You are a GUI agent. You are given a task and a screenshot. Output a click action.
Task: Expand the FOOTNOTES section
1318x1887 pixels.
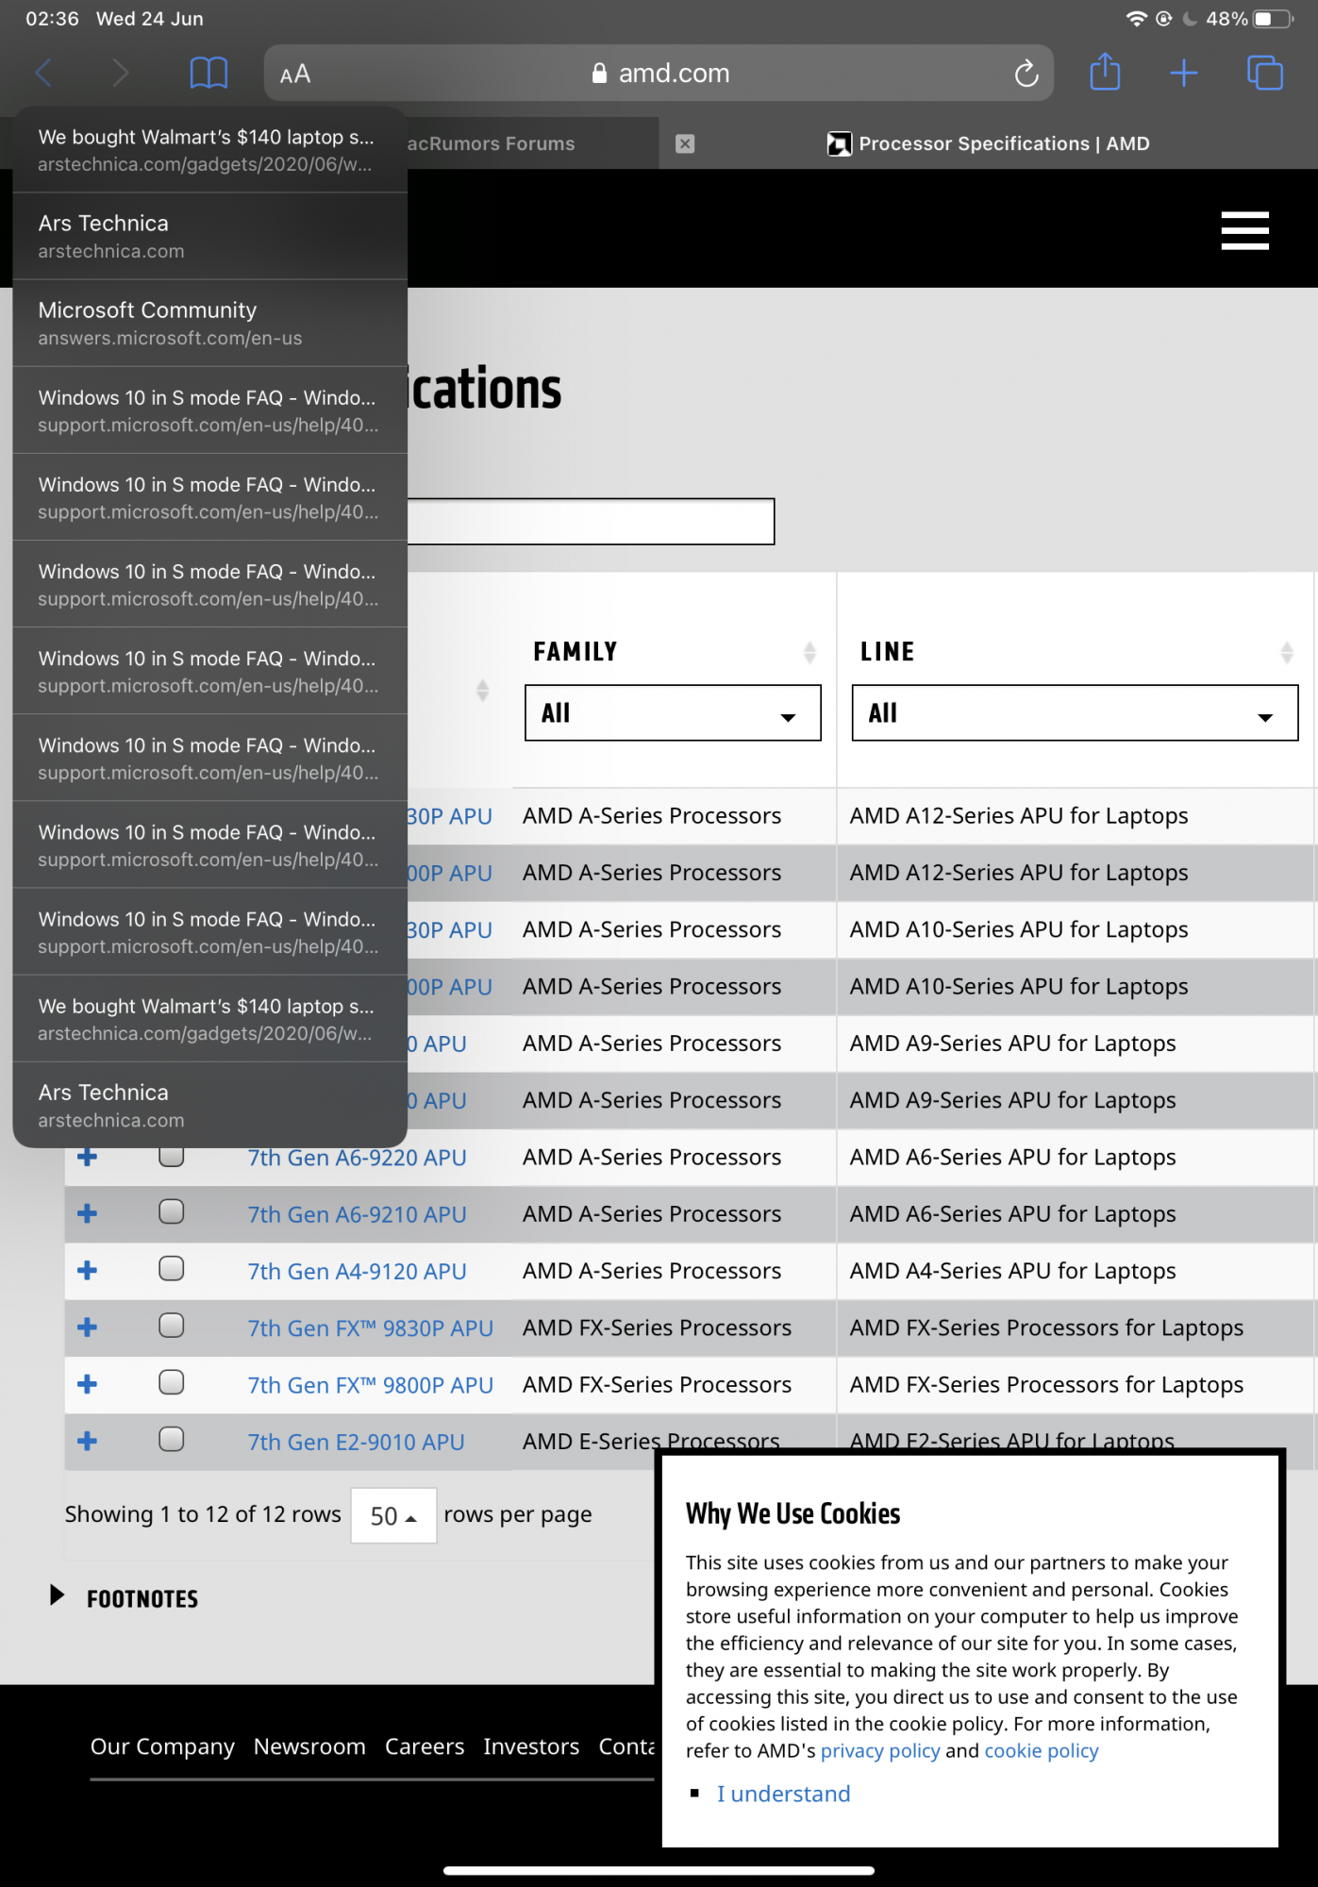(125, 1598)
